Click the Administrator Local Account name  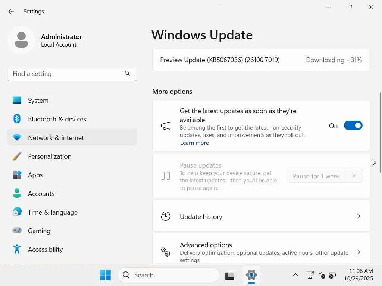point(62,40)
